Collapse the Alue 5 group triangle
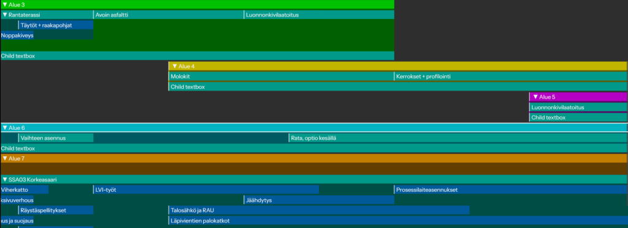Screen dimensions: 628x228 click(x=535, y=97)
